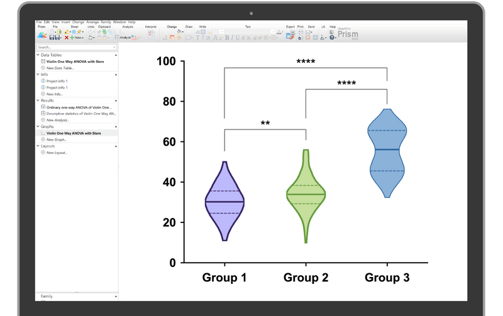Open the search box dropdown arrow
This screenshot has width=503, height=316.
point(114,47)
